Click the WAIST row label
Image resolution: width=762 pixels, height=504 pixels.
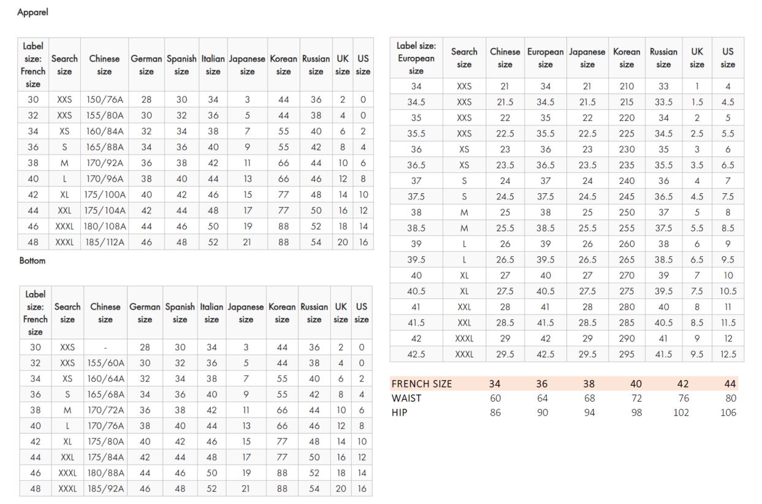pyautogui.click(x=406, y=399)
